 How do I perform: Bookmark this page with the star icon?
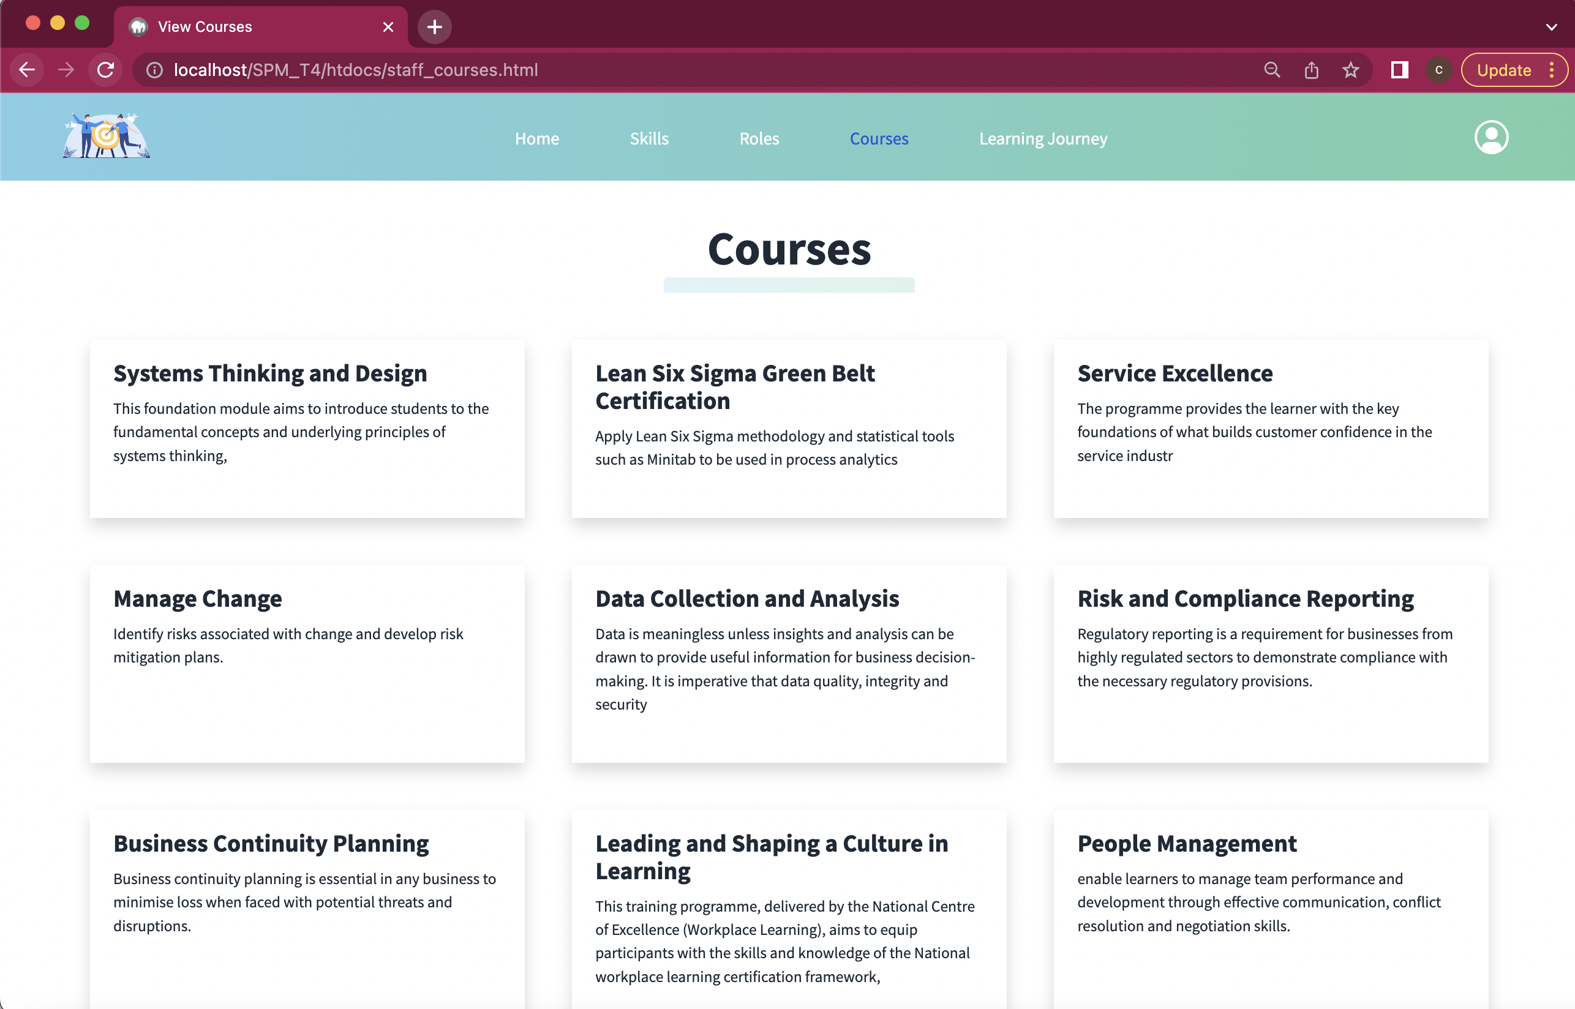coord(1350,70)
